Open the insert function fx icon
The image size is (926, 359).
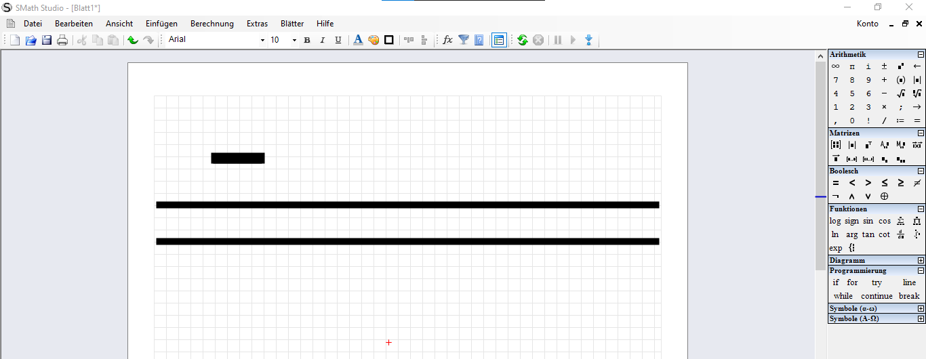coord(447,40)
